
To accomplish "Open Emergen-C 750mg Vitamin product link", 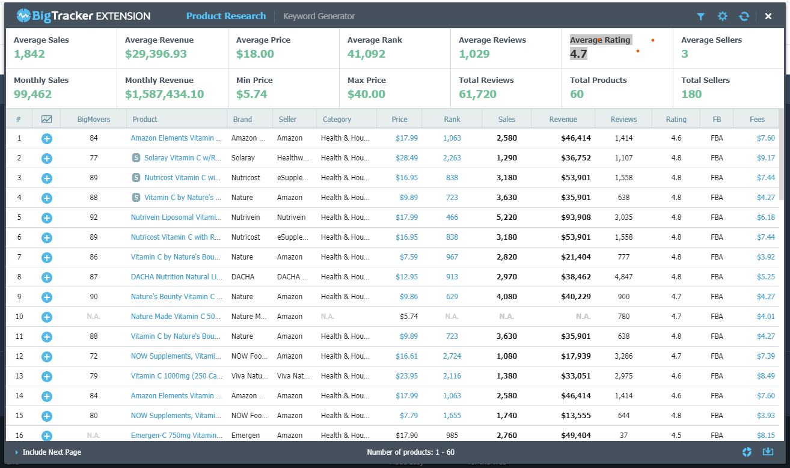I will tap(176, 436).
